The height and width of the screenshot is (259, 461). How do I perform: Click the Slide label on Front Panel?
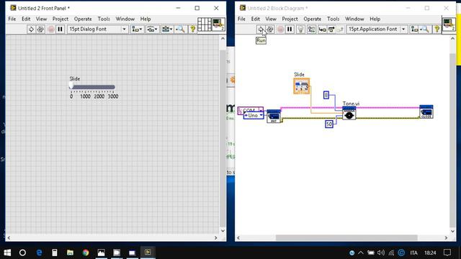point(75,78)
